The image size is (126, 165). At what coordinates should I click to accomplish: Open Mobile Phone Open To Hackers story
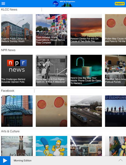(86, 71)
